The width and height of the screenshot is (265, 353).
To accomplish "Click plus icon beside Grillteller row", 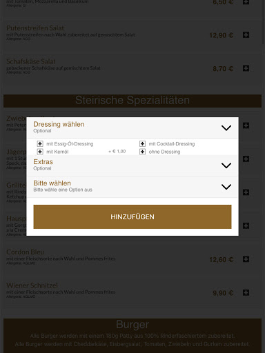I will tap(246, 192).
